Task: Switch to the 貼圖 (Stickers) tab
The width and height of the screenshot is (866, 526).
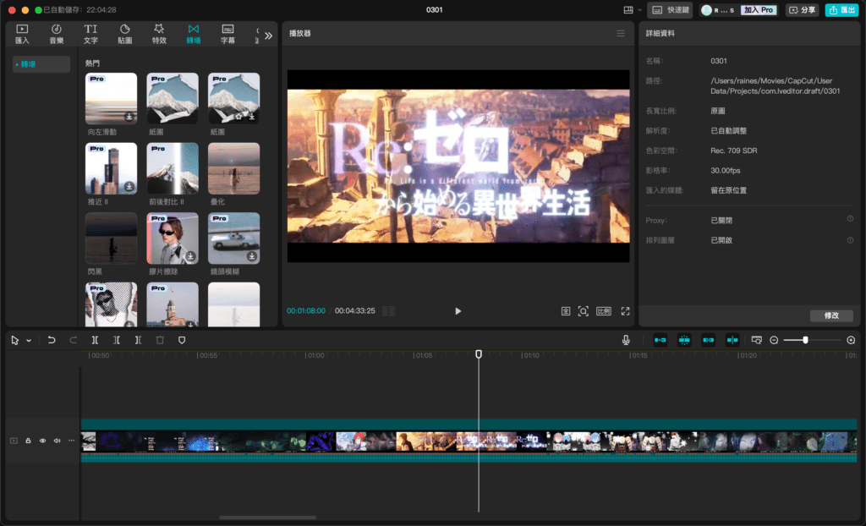Action: (125, 34)
